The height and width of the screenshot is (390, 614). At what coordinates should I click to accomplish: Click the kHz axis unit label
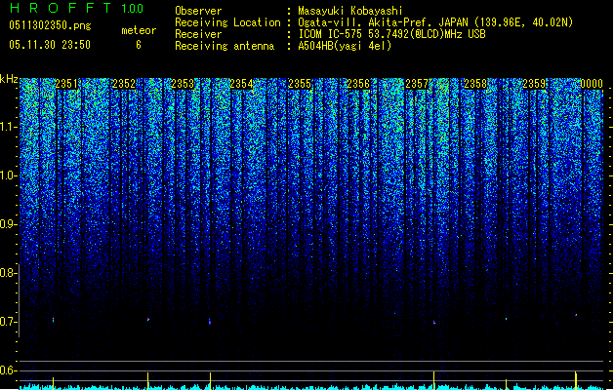[9, 79]
